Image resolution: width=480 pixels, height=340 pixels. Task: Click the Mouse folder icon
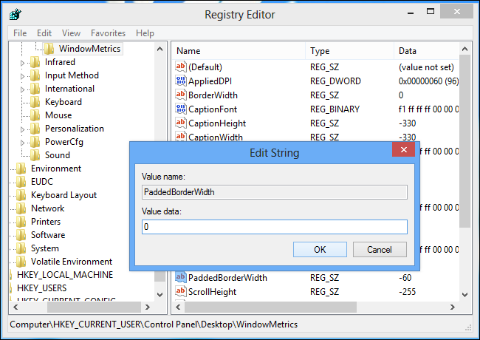(x=35, y=115)
